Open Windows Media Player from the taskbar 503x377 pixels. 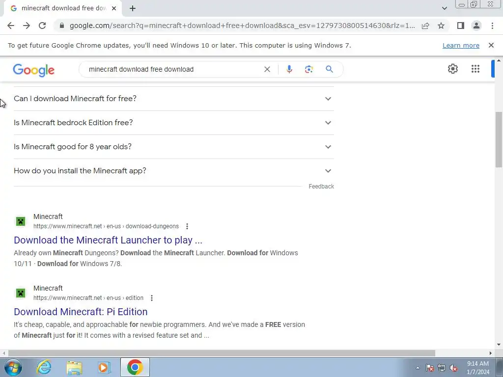click(x=104, y=367)
